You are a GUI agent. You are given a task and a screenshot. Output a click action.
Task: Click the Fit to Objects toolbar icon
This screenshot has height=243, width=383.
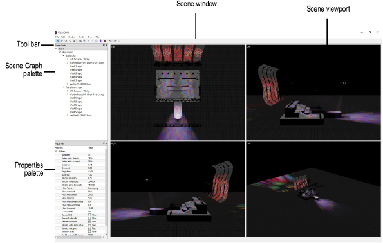(74, 41)
